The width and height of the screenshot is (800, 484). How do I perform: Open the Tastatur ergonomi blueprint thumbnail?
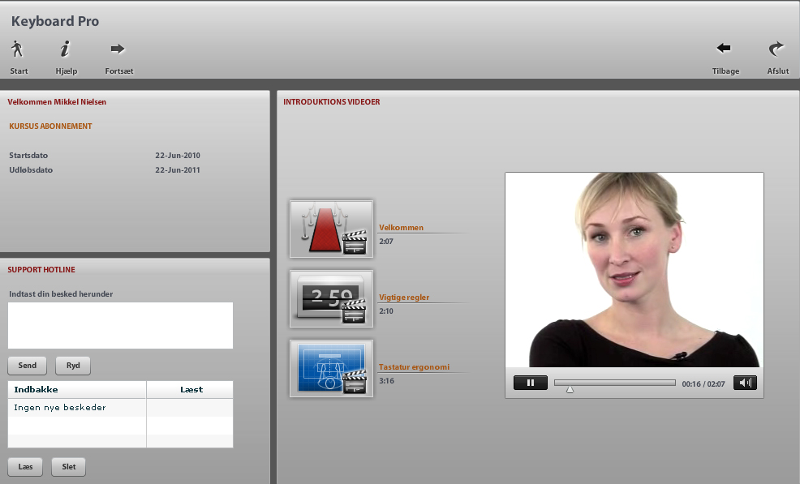coord(331,368)
